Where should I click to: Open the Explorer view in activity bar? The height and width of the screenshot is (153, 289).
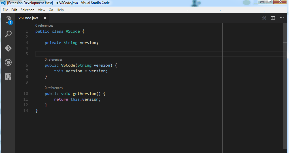coord(8,20)
